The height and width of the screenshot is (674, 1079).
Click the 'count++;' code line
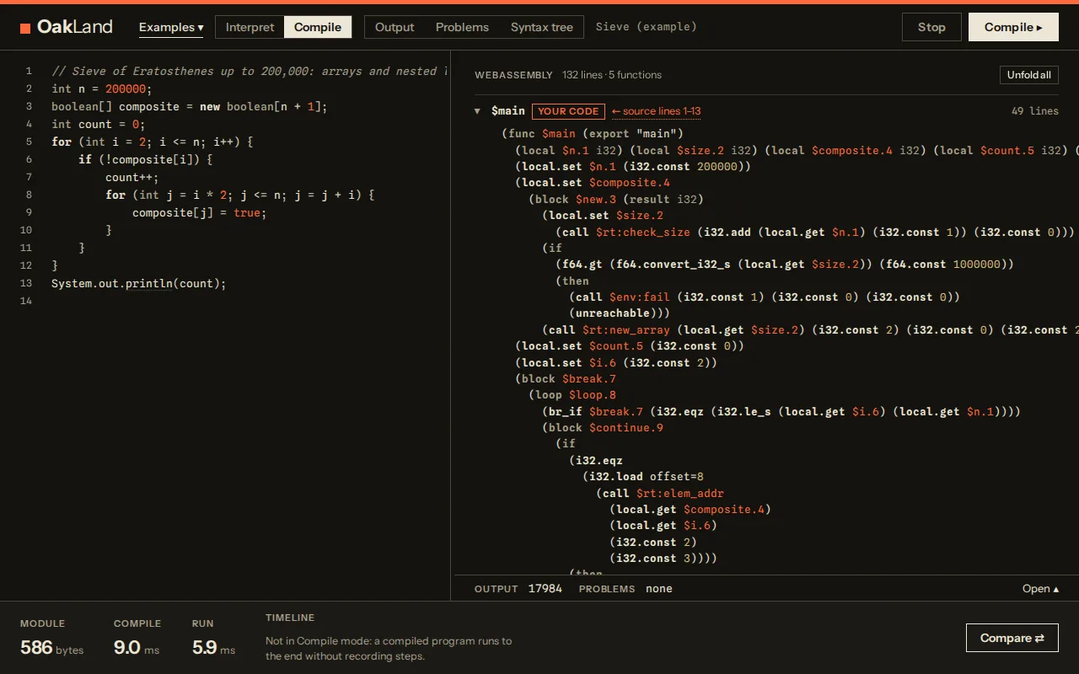point(132,177)
